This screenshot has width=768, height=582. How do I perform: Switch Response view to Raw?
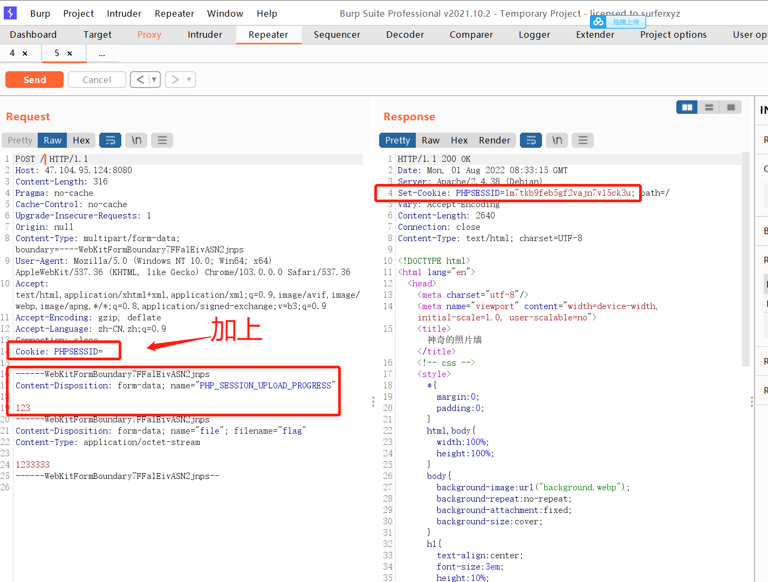pos(430,140)
